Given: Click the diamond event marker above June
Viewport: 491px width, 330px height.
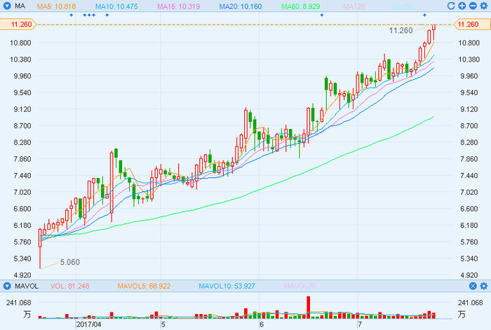Looking at the screenshot, I should click(x=321, y=15).
